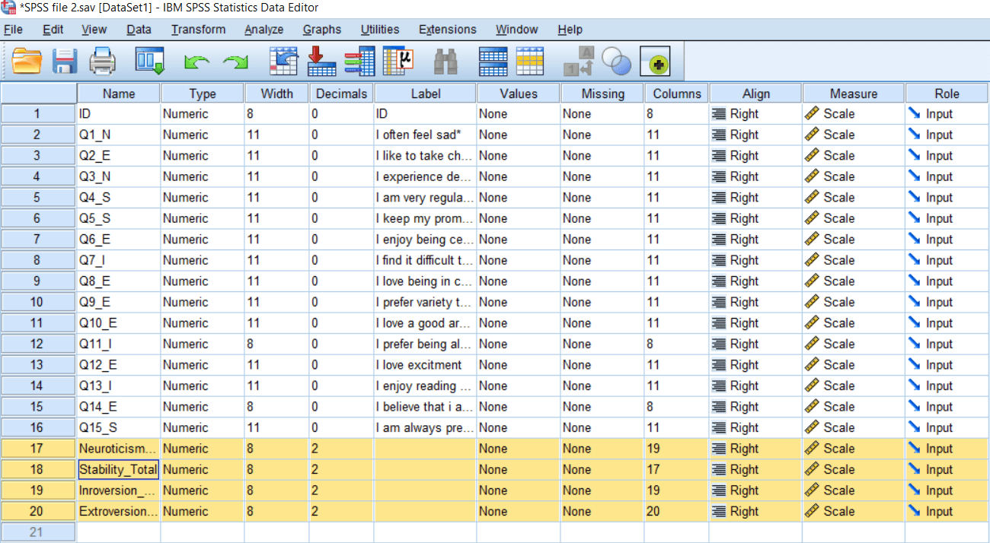Open the Use Variable Sets tool
The height and width of the screenshot is (543, 990).
pyautogui.click(x=617, y=61)
